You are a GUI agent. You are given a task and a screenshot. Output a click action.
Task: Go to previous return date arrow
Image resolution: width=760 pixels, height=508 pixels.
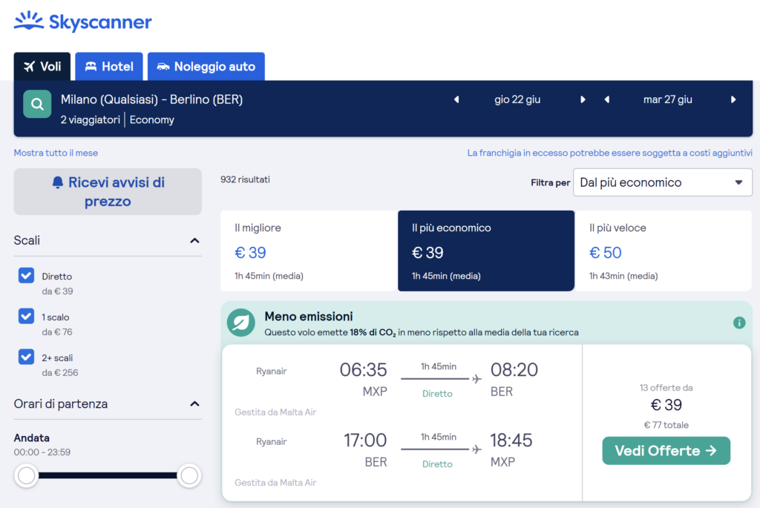point(607,99)
